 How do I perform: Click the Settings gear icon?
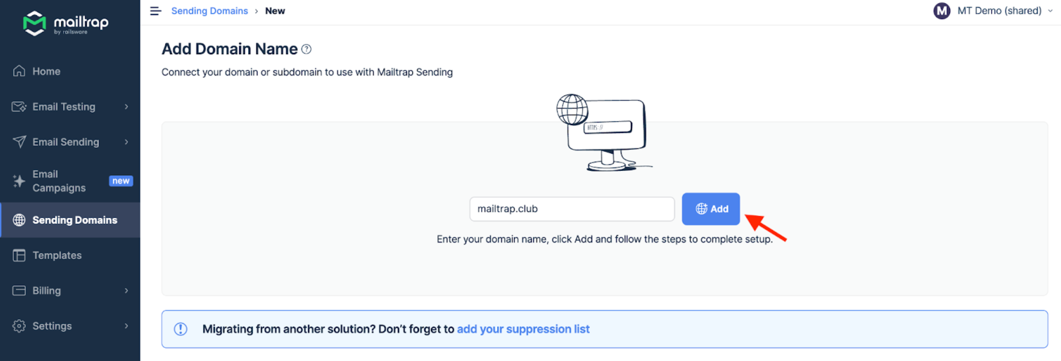pyautogui.click(x=19, y=326)
